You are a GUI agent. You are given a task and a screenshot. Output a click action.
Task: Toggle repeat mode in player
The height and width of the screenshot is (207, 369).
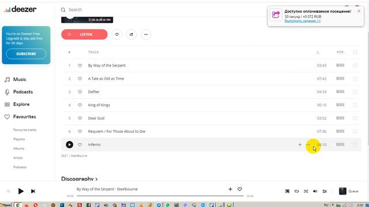click(x=296, y=191)
